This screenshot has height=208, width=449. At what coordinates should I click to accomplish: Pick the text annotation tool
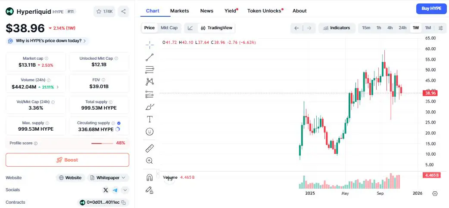150,119
